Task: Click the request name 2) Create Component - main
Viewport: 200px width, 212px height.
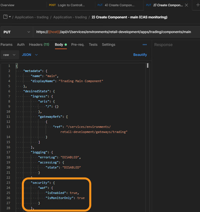Action: tap(129, 17)
